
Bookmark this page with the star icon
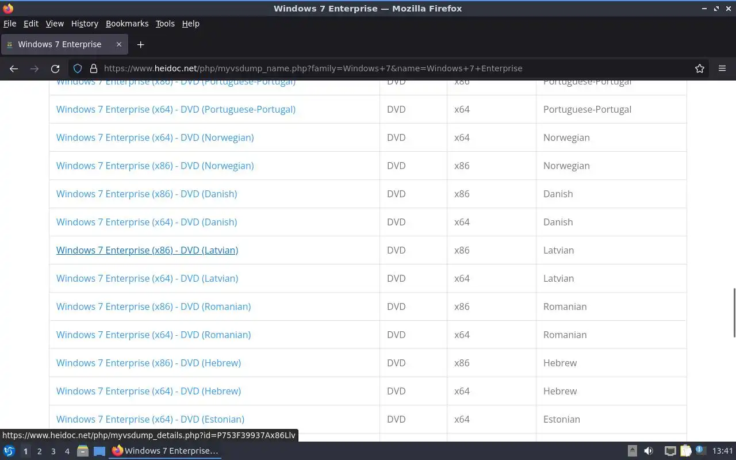[699, 68]
